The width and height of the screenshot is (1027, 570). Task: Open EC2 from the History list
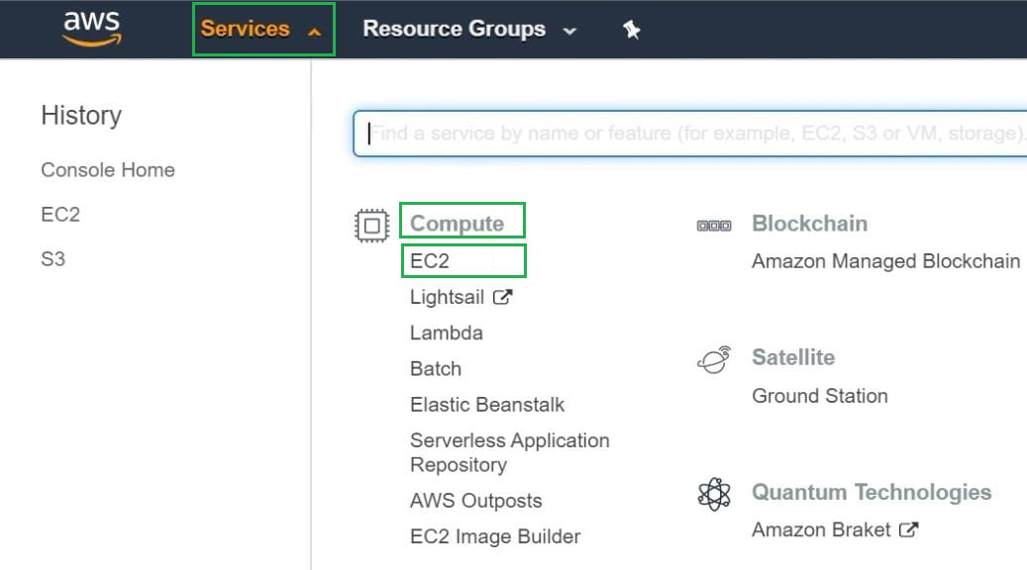pyautogui.click(x=60, y=215)
